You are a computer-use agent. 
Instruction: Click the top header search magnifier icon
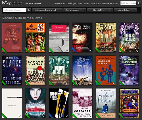coord(139,3)
